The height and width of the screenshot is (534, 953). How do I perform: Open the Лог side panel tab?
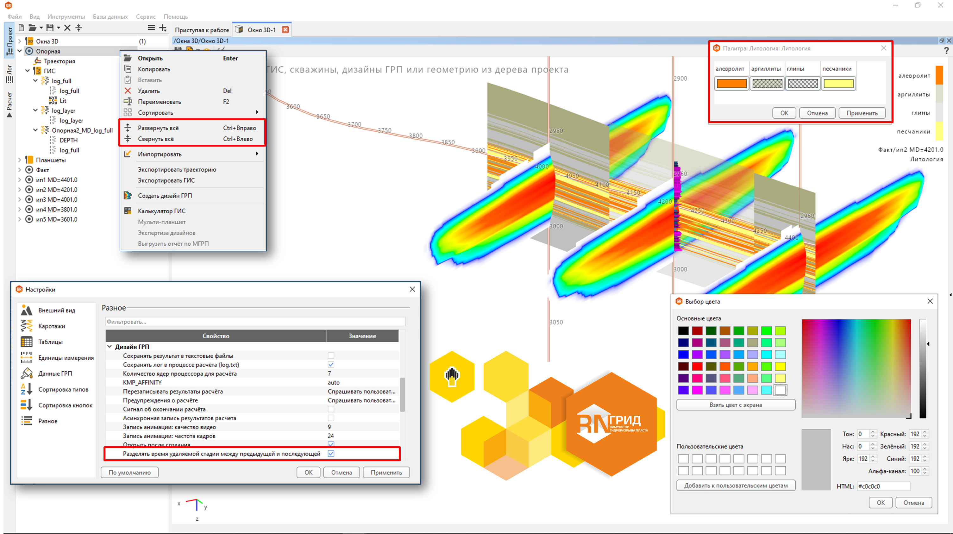[x=9, y=74]
